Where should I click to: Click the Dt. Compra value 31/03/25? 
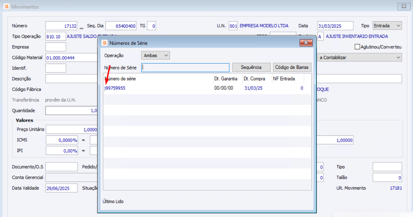[x=253, y=88]
